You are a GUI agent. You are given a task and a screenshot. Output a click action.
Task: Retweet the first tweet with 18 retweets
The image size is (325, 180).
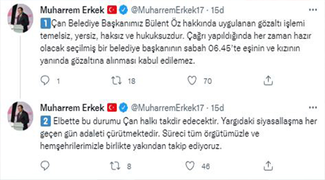coord(116,80)
